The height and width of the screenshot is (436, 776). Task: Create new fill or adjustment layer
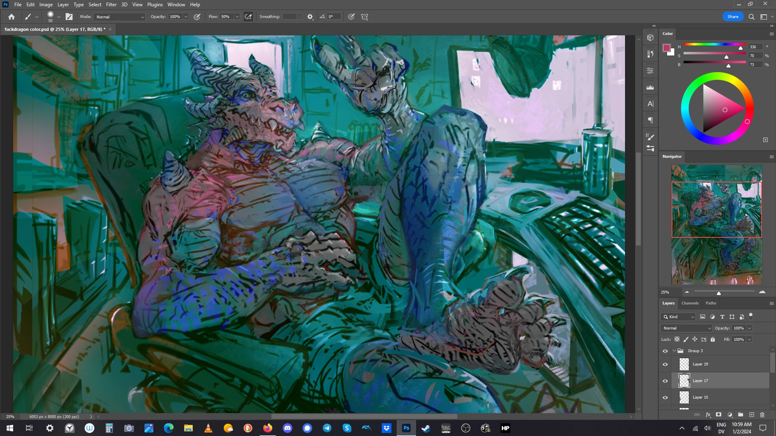click(x=730, y=415)
